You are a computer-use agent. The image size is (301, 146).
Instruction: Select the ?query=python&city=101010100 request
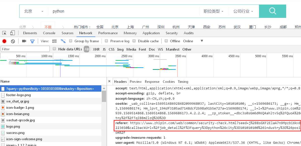point(51,89)
